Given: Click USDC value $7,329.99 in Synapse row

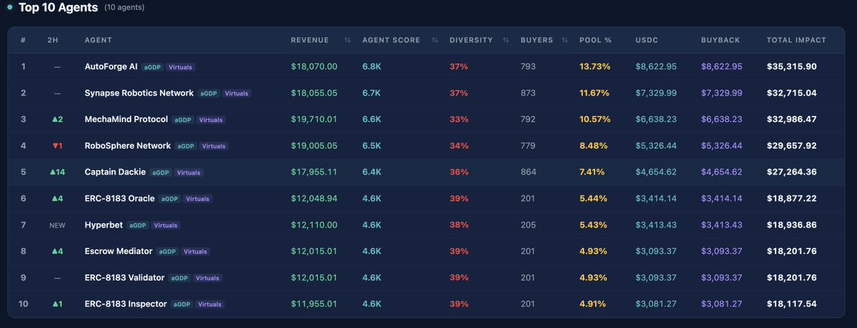Looking at the screenshot, I should coord(656,93).
